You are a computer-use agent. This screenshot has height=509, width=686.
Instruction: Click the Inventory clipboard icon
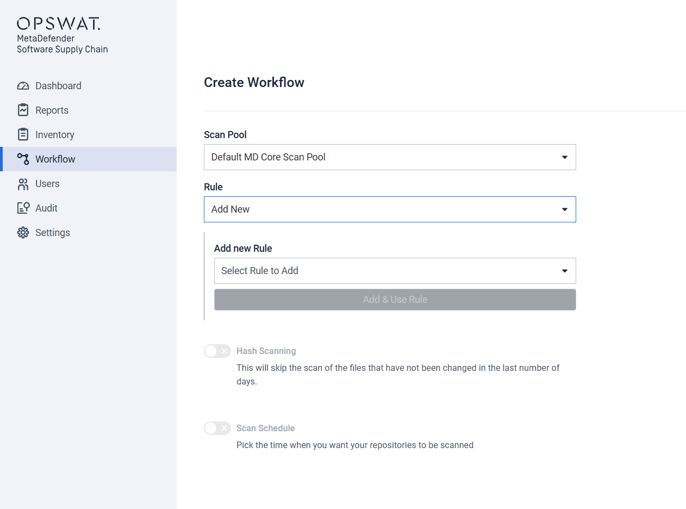[23, 134]
